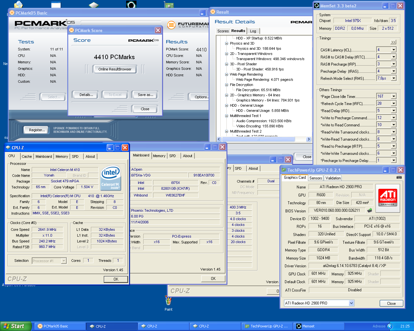Click the Result window title bar icon

pyautogui.click(x=213, y=12)
